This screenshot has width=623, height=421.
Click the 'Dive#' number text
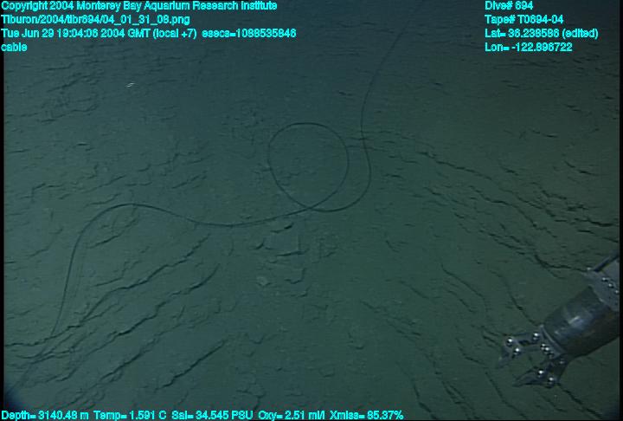pyautogui.click(x=509, y=6)
